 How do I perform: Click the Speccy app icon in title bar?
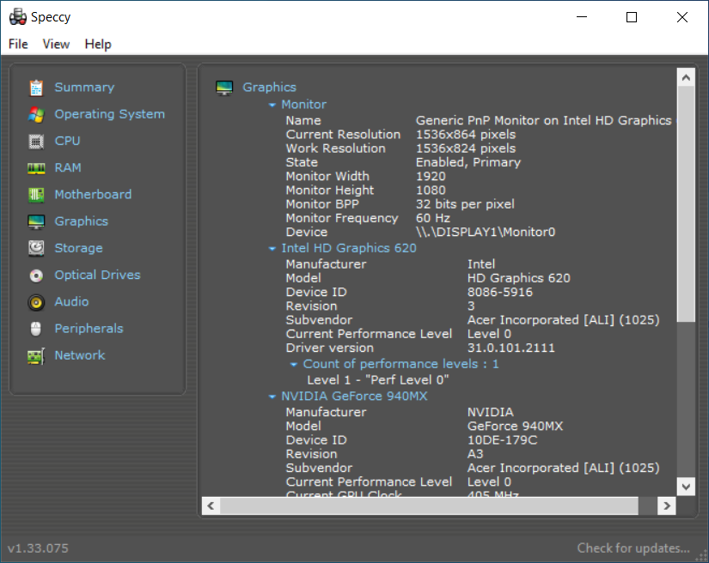[18, 17]
